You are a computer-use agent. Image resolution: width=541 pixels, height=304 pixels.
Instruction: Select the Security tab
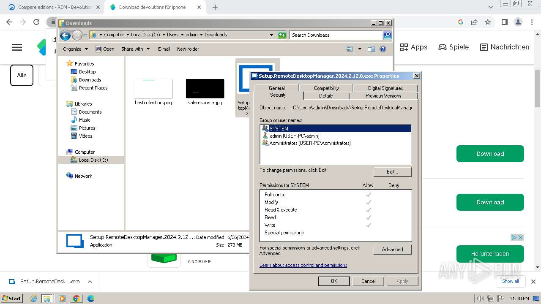(278, 95)
